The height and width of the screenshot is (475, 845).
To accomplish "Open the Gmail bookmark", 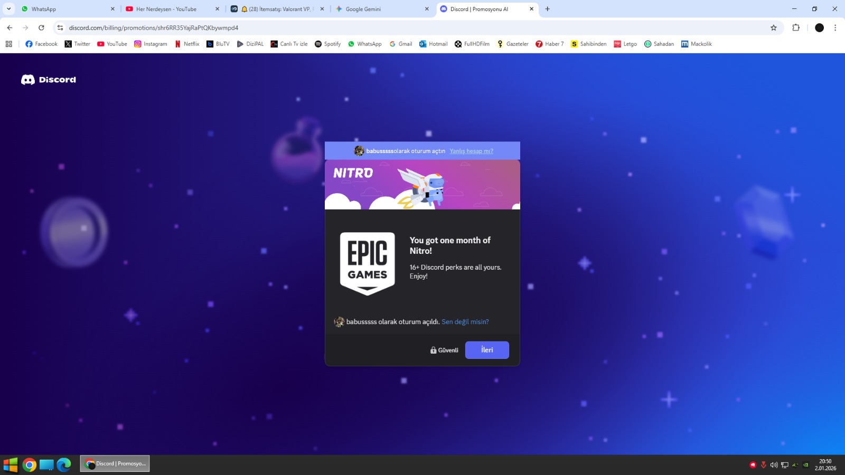I will coord(400,44).
